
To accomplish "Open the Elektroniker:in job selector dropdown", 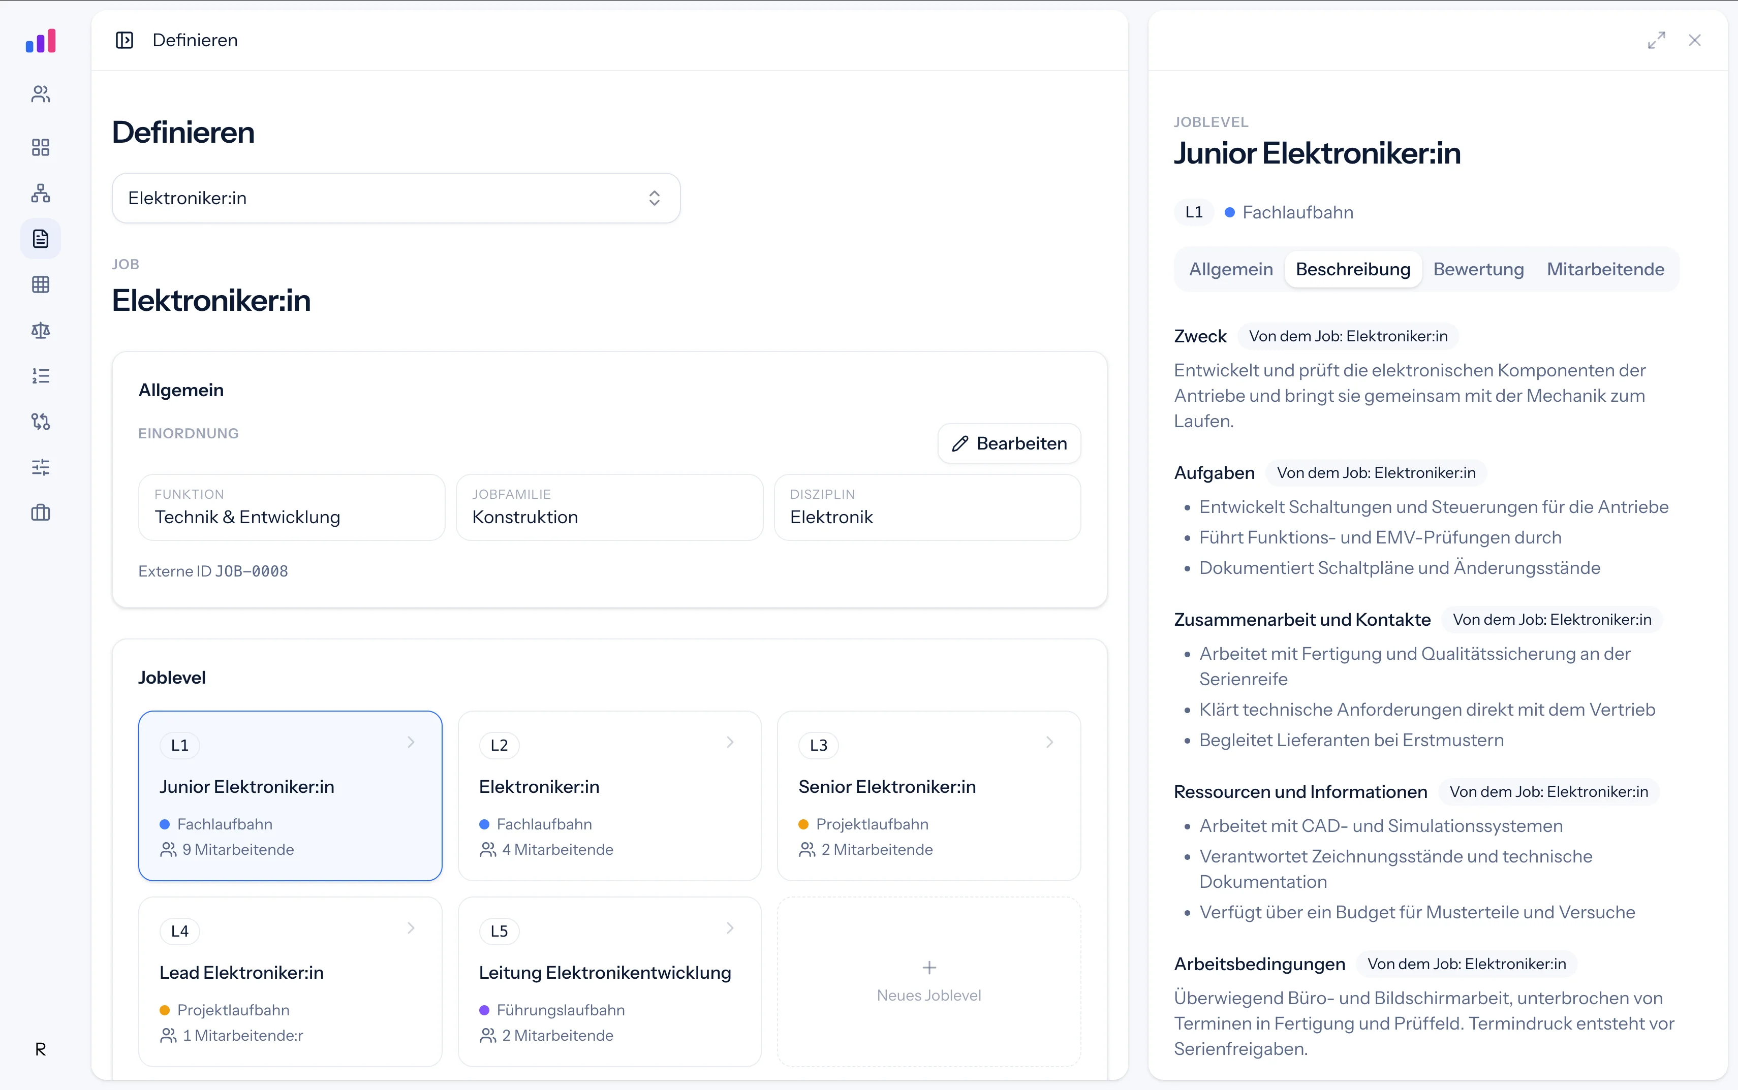I will click(x=396, y=198).
